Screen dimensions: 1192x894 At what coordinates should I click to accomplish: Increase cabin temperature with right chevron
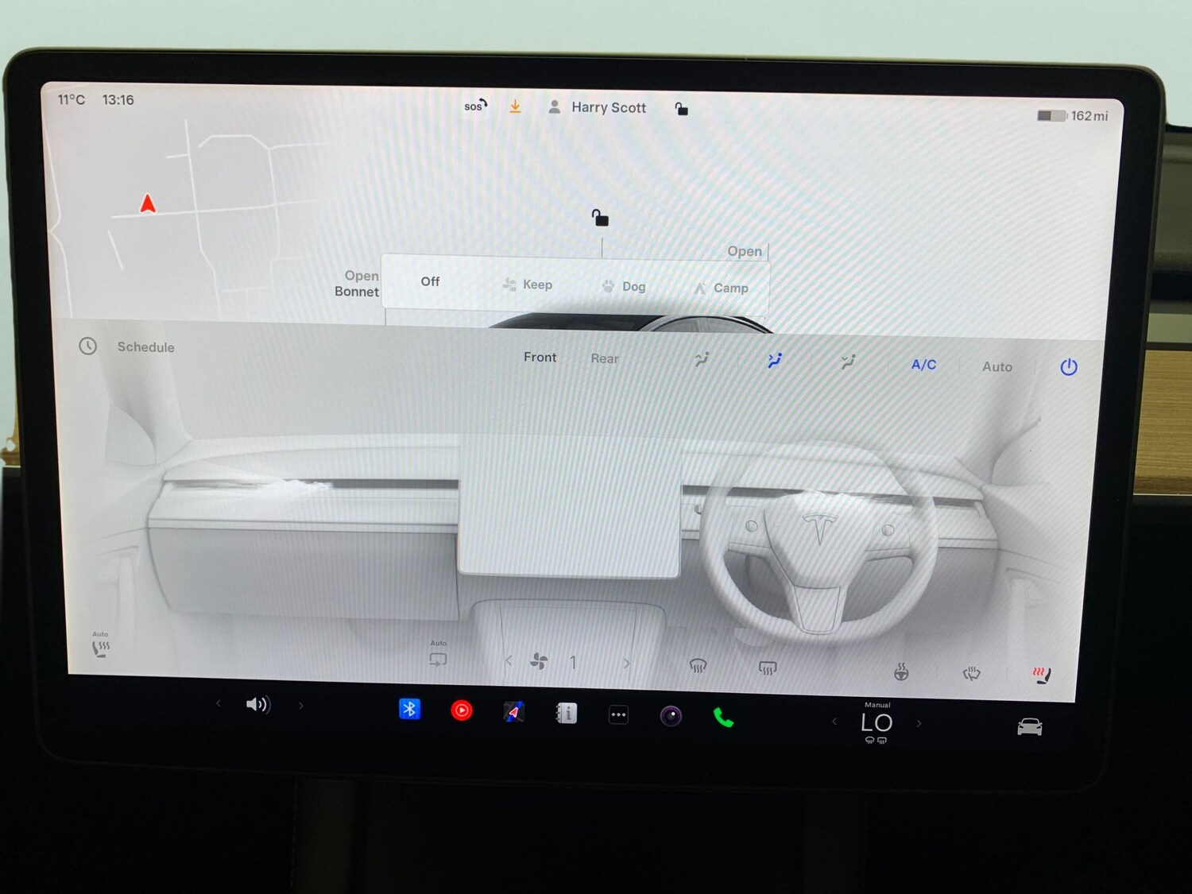tap(919, 723)
